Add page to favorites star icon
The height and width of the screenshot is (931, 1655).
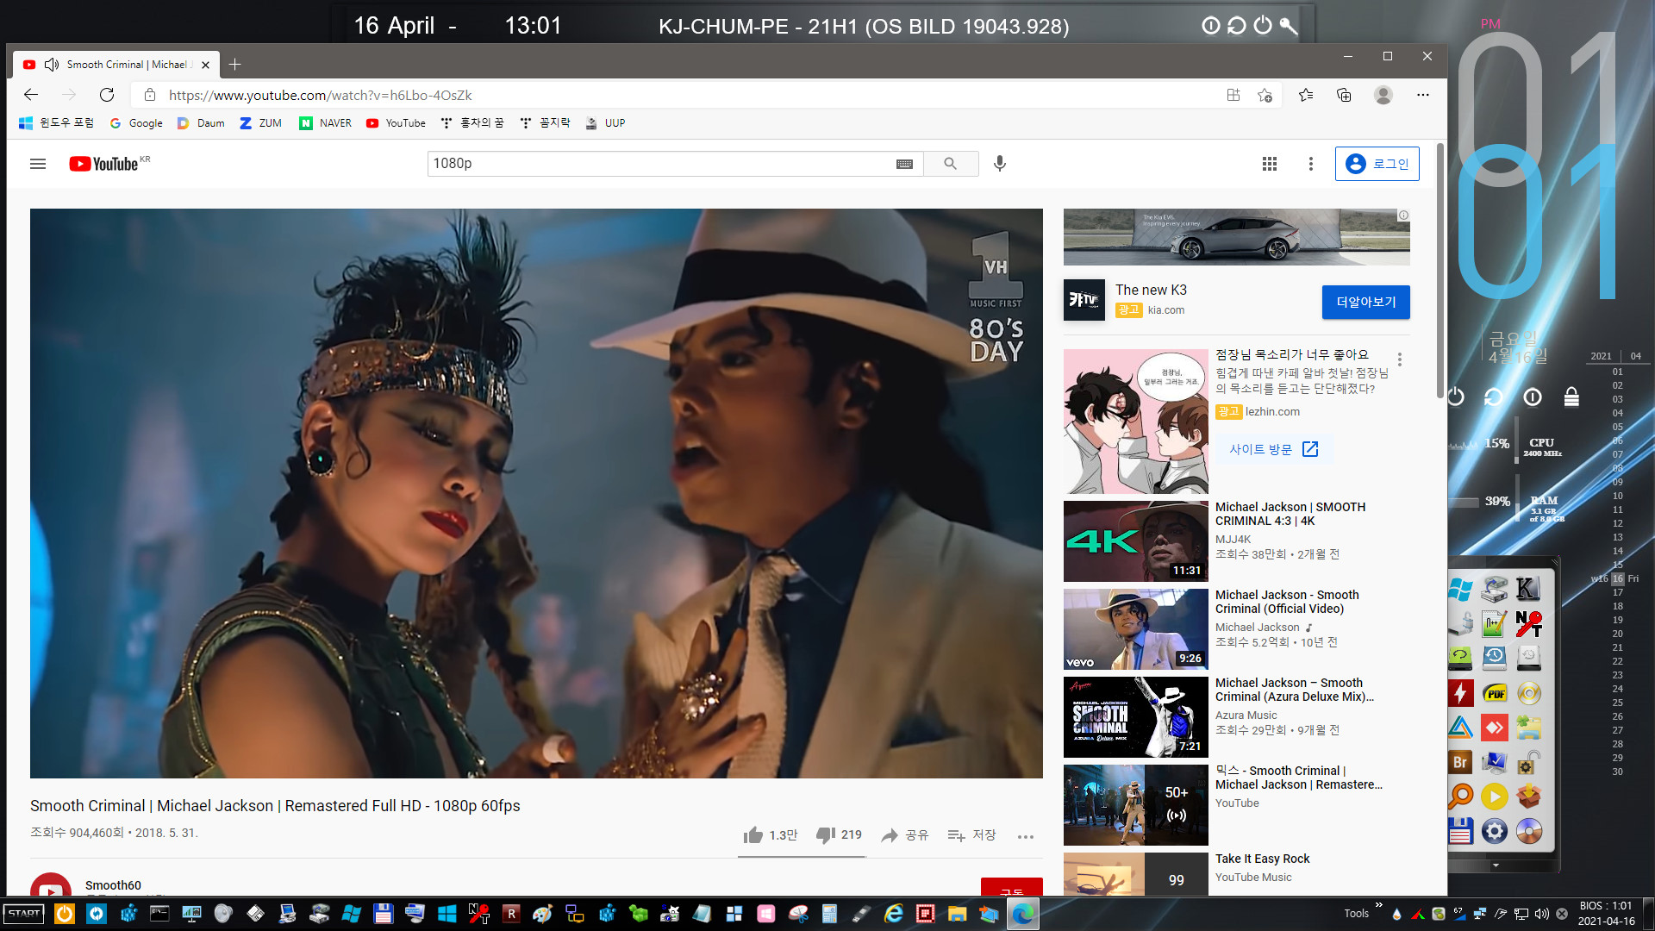pyautogui.click(x=1265, y=95)
